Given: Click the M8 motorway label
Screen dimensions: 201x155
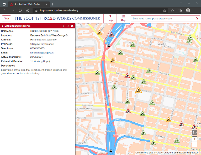Looking at the screenshot, I should tap(118, 120).
